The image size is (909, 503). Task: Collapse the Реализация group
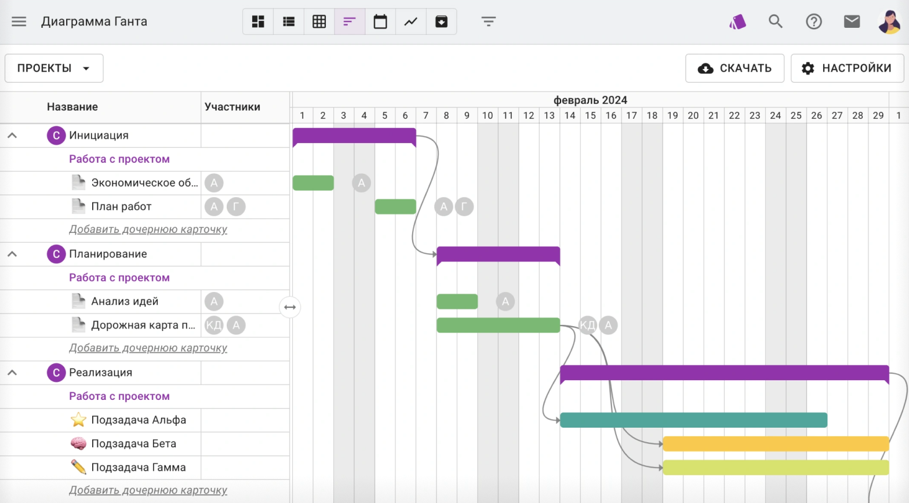click(12, 373)
